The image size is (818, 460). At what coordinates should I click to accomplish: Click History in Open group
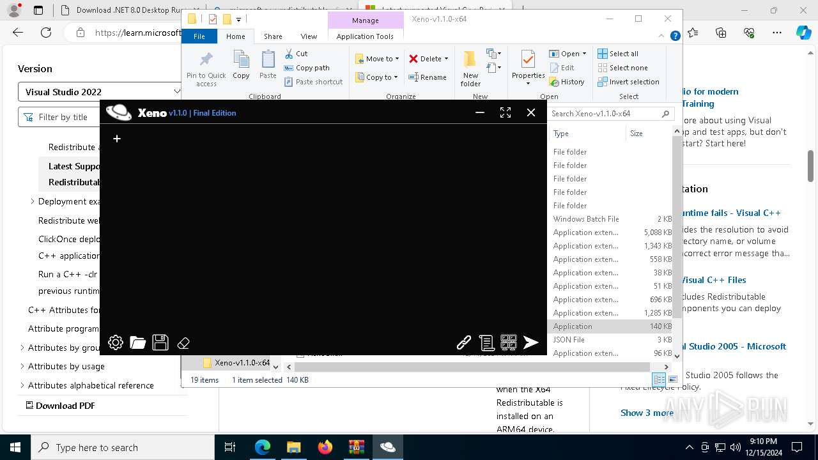pyautogui.click(x=567, y=82)
